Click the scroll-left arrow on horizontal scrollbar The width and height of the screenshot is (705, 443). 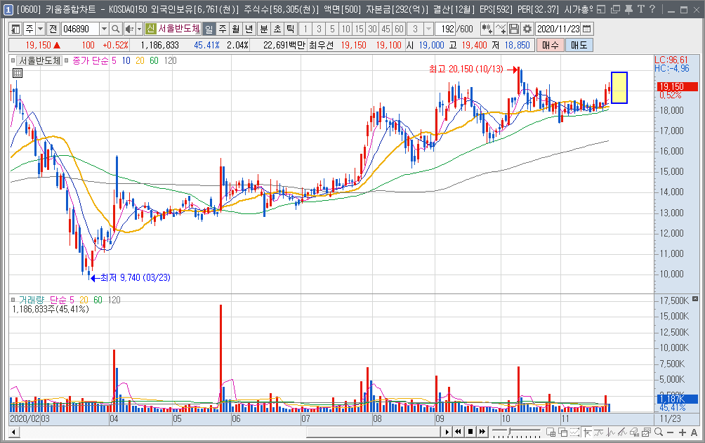tap(13, 432)
